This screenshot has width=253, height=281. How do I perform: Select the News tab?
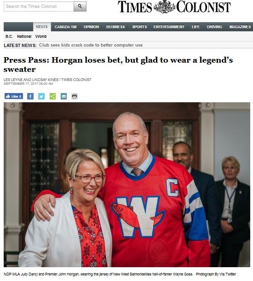[42, 27]
